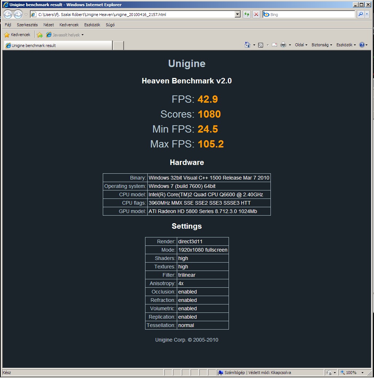Click the blue Help question mark icon
The image size is (374, 378).
362,45
